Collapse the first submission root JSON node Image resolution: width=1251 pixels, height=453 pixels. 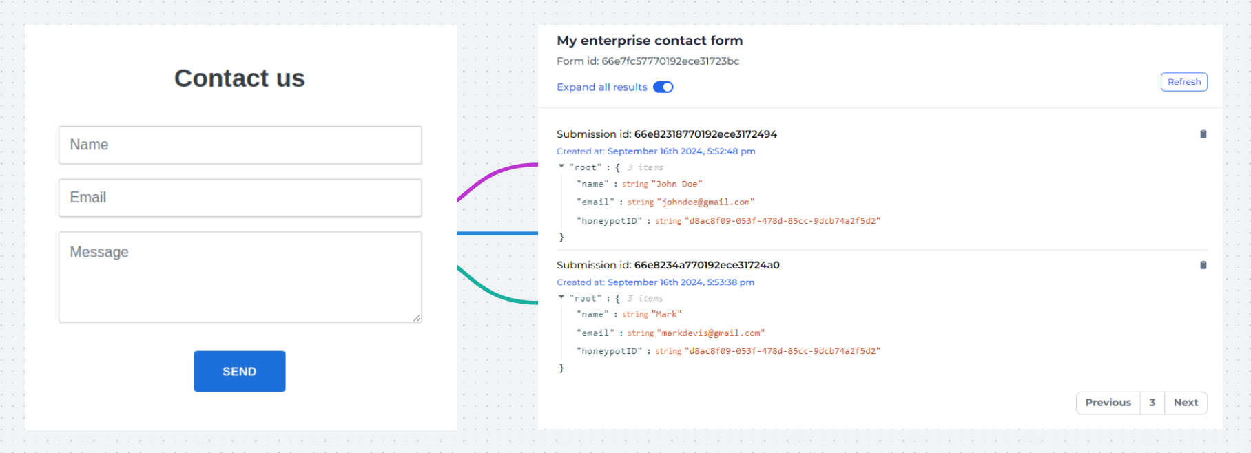point(561,166)
